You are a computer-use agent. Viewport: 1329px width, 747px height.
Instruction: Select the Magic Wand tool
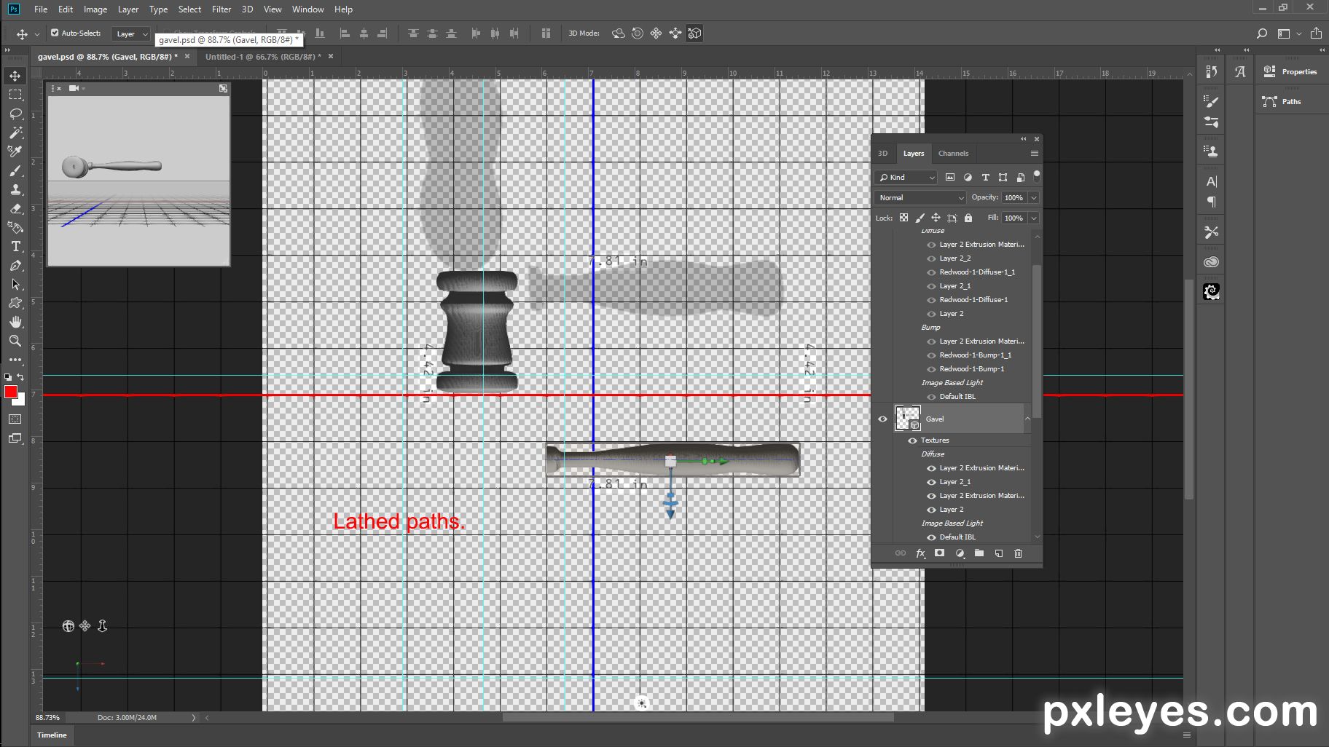15,133
